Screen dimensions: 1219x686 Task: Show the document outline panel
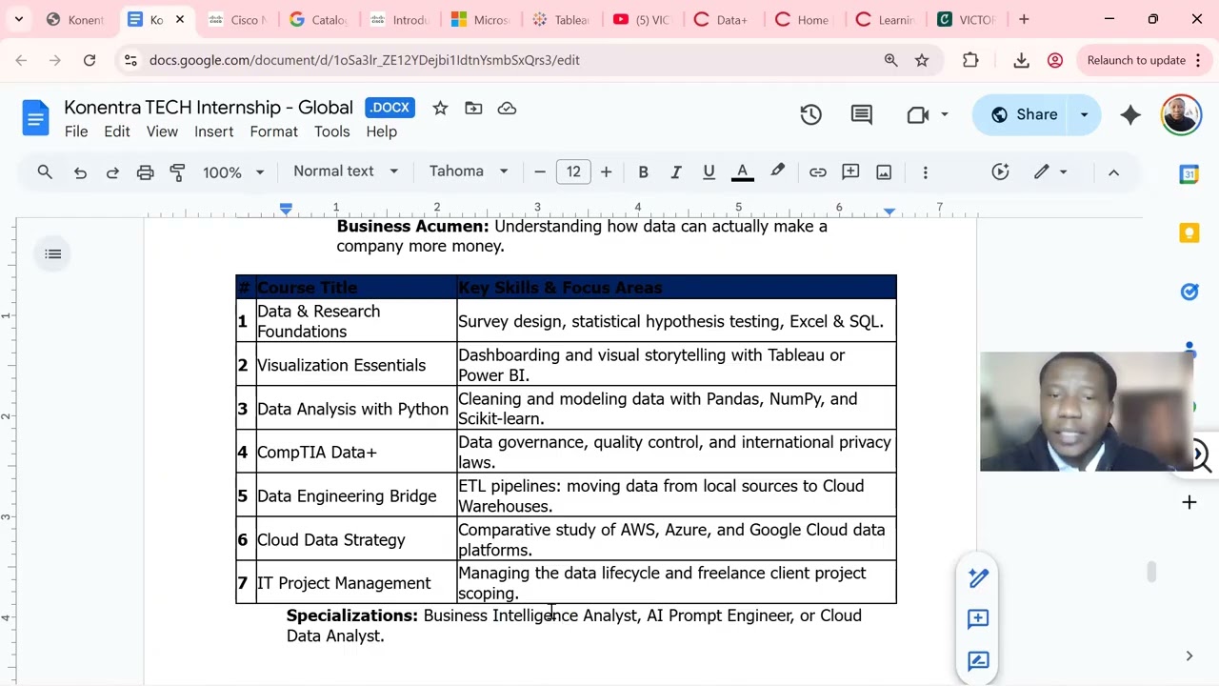point(53,254)
